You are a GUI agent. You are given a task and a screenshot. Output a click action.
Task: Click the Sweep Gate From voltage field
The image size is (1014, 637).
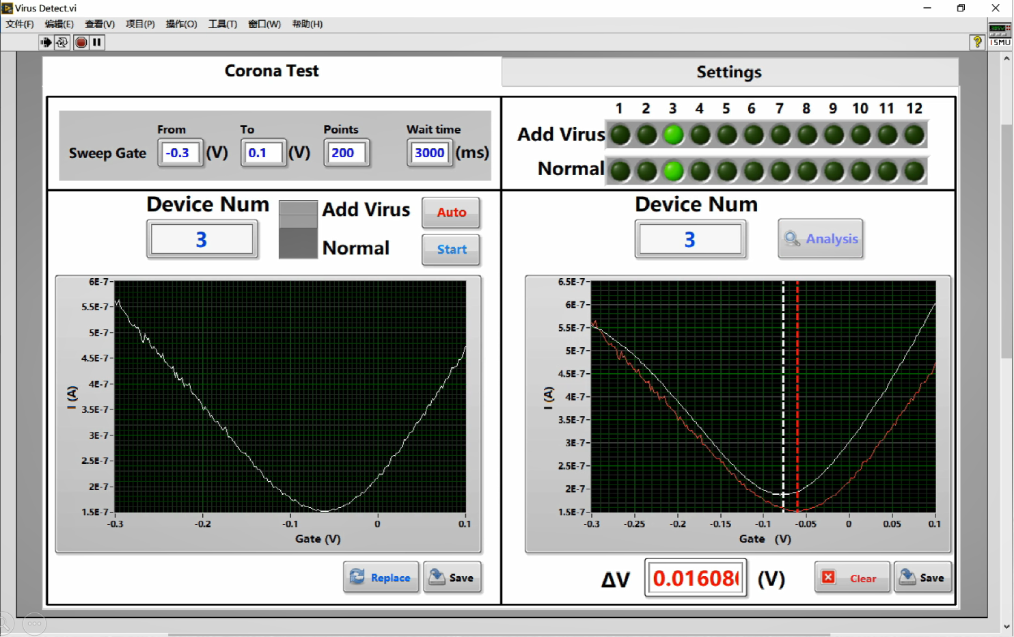(x=180, y=153)
